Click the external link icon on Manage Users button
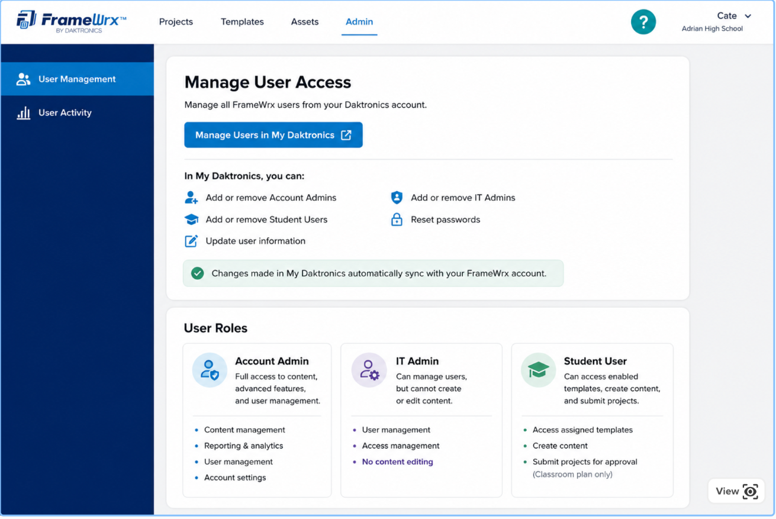The width and height of the screenshot is (776, 519). tap(346, 135)
